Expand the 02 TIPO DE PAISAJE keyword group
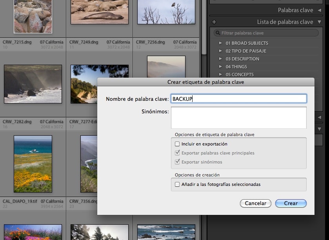329x240 pixels. point(220,51)
